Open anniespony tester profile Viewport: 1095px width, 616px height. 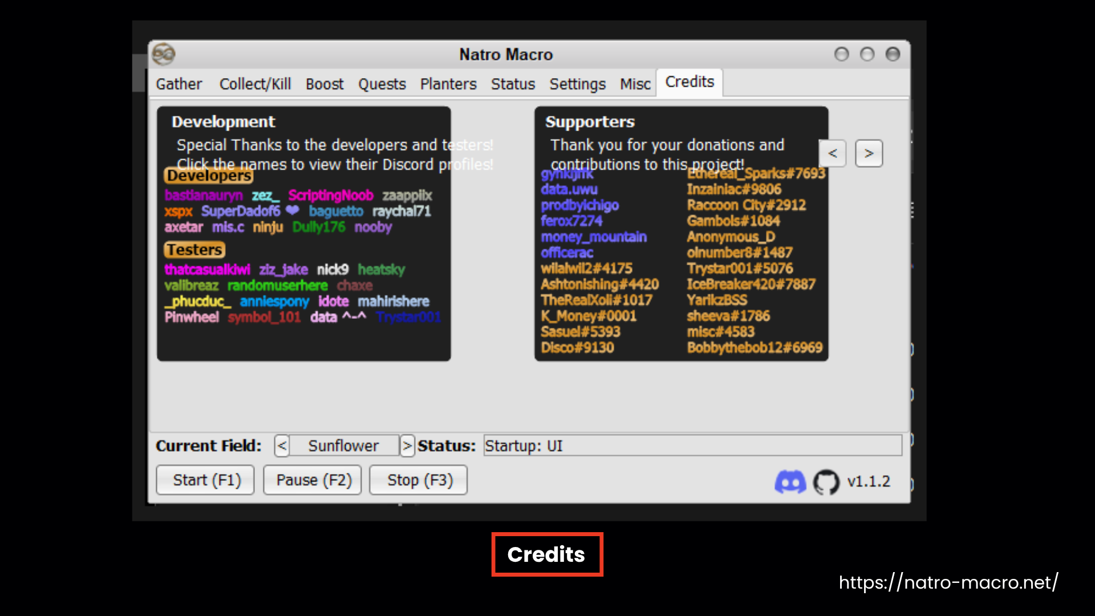(274, 301)
